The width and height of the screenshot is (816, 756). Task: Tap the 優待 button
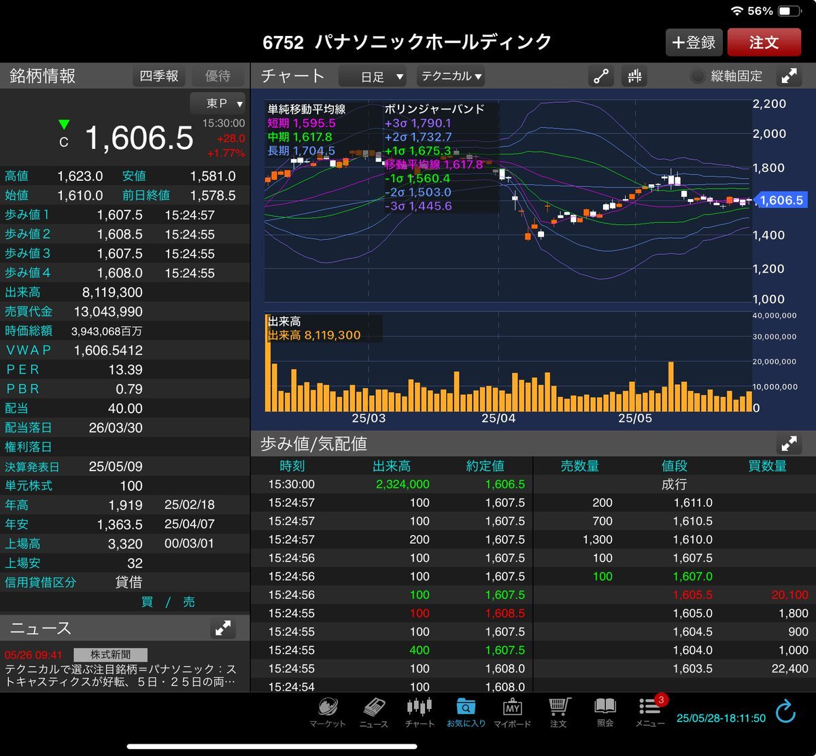[x=218, y=76]
